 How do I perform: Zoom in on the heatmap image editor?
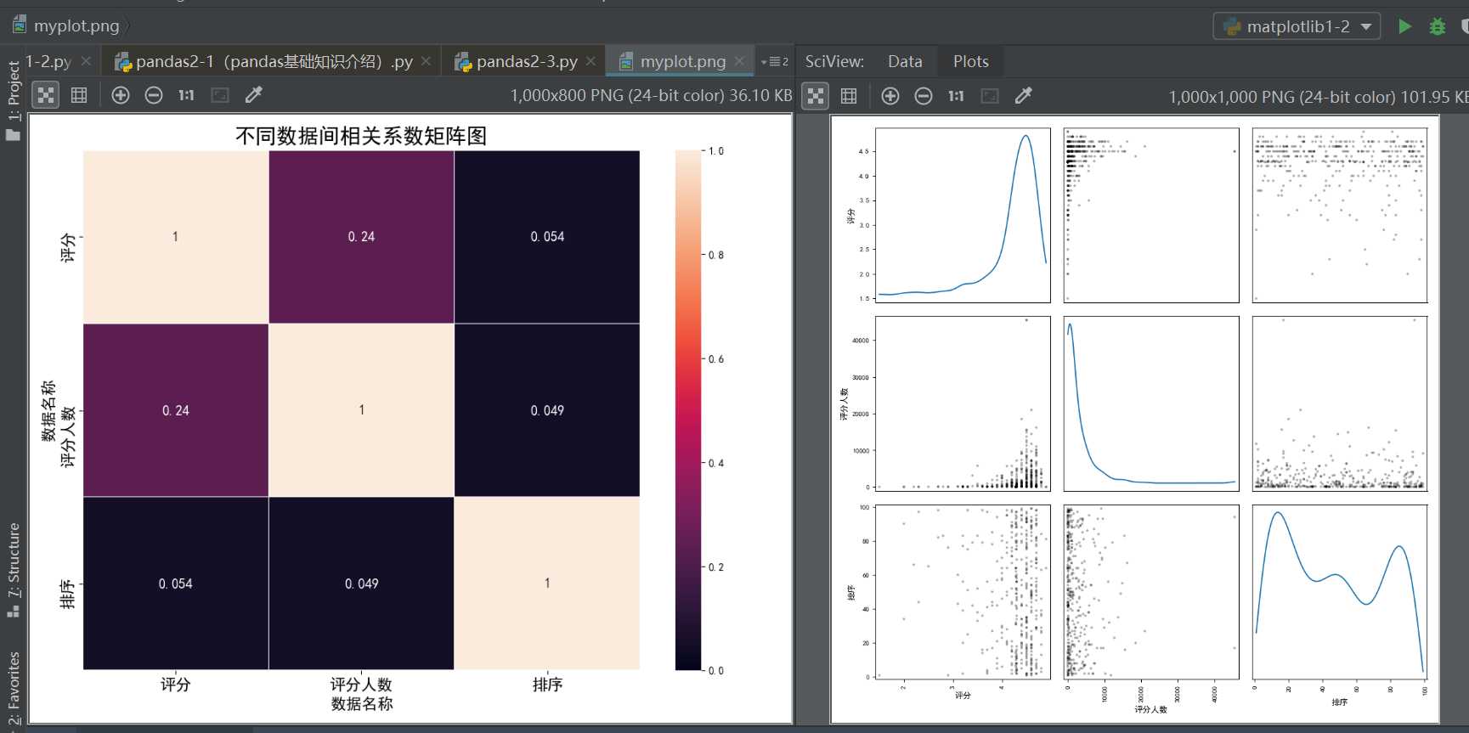[x=121, y=95]
